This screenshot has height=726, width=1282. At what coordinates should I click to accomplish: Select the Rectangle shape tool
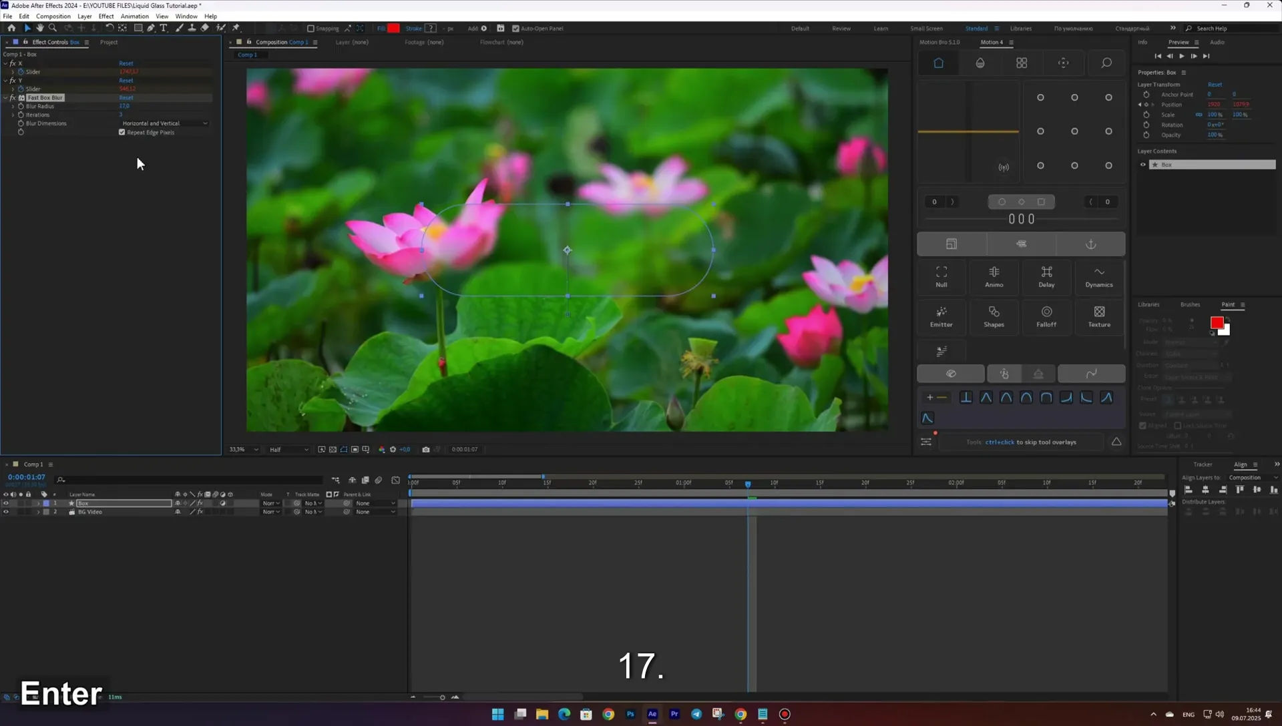pyautogui.click(x=138, y=28)
